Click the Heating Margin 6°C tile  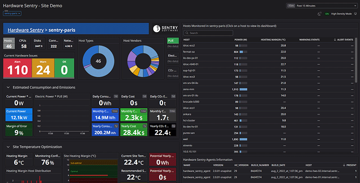(x=19, y=159)
